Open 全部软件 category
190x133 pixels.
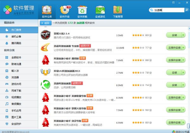pyautogui.click(x=19, y=57)
